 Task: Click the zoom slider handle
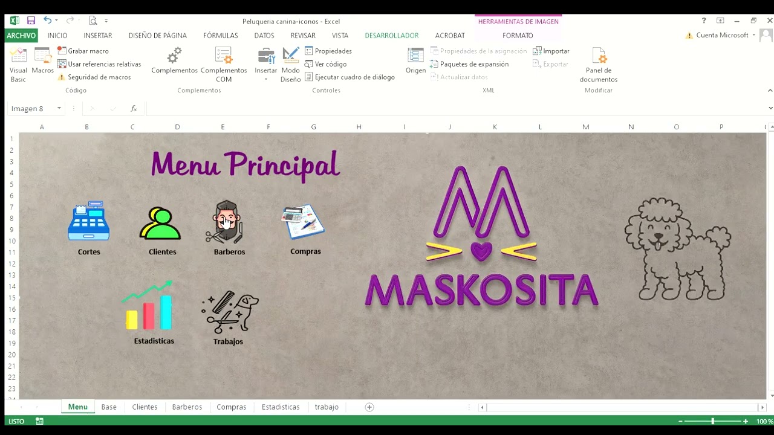pyautogui.click(x=712, y=421)
